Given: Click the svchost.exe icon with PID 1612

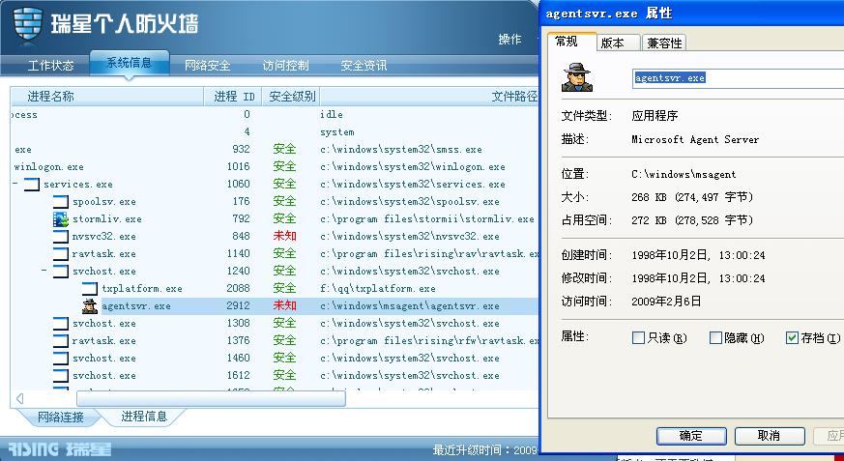Looking at the screenshot, I should 61,376.
